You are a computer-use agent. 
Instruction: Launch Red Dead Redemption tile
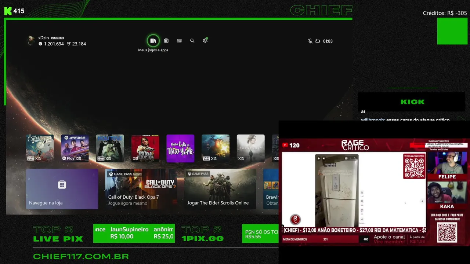pos(145,148)
